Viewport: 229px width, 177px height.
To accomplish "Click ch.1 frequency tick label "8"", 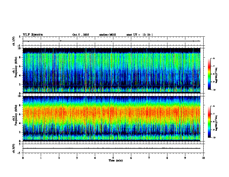I will click(x=20, y=57).
